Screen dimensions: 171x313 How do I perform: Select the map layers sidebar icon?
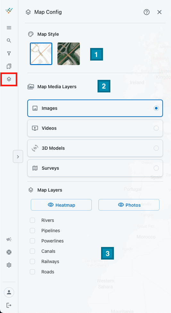(9, 79)
